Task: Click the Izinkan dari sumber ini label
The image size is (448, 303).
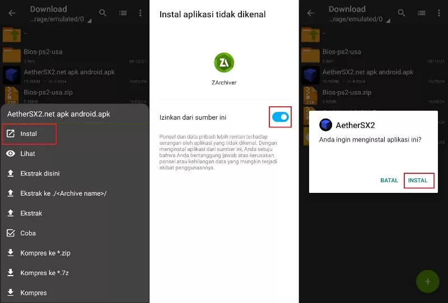Action: [x=193, y=117]
